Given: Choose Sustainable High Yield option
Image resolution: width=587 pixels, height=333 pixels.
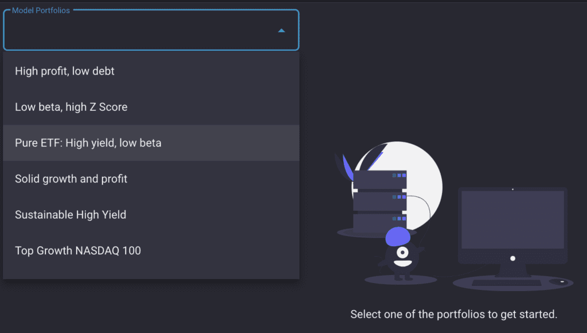Looking at the screenshot, I should [x=151, y=215].
